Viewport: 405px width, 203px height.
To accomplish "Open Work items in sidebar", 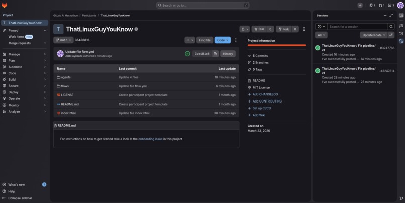I will click(24, 37).
